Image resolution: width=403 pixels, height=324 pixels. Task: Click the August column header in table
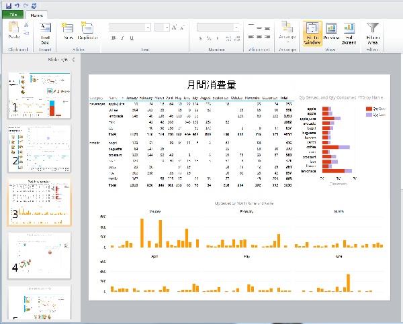pos(206,98)
